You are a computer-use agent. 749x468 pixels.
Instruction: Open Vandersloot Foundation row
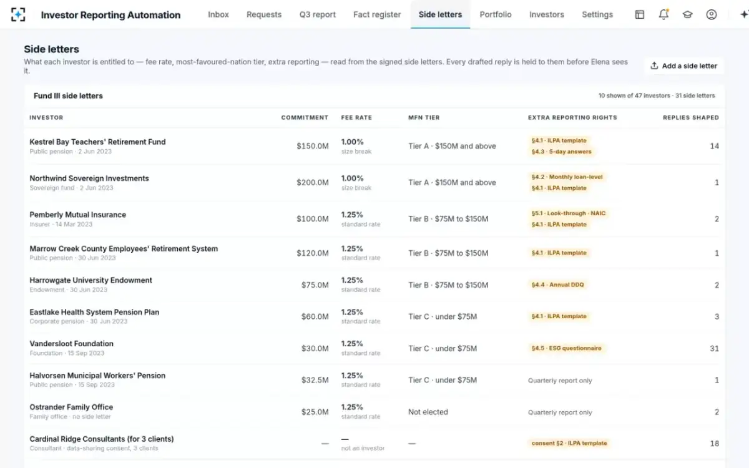[374, 348]
